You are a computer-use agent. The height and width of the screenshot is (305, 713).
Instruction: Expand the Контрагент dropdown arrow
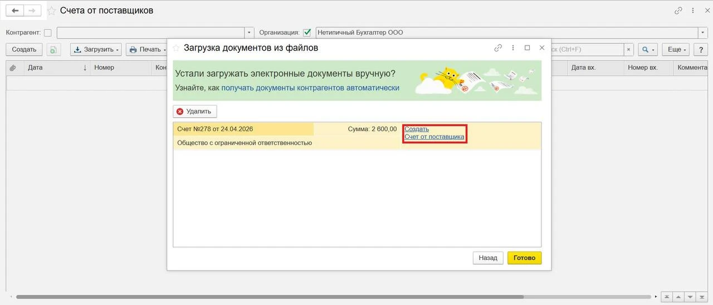250,33
